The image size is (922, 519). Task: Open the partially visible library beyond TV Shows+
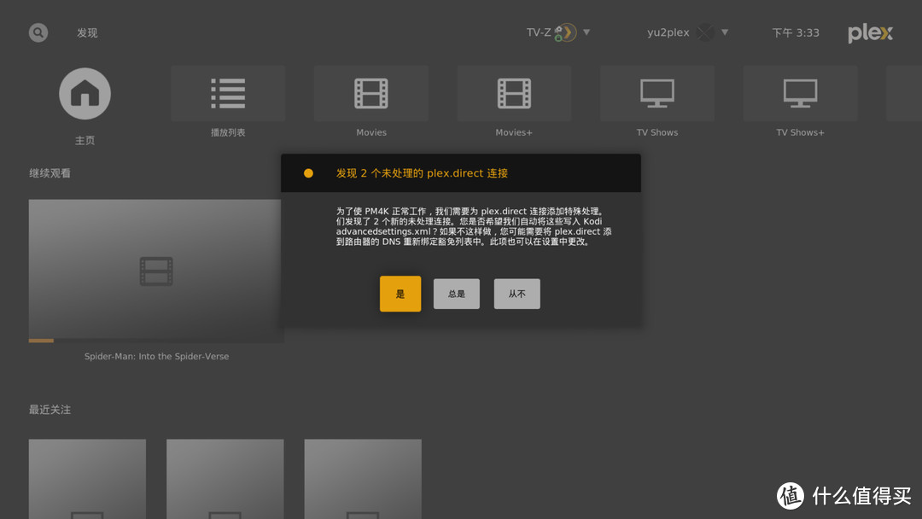[907, 94]
